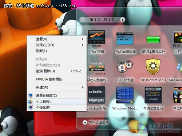182x136 pixels.
Task: Go to next gadget page arrow
Action: tap(122, 20)
